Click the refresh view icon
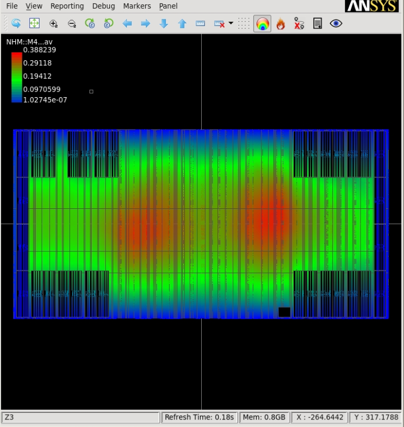 [16, 23]
